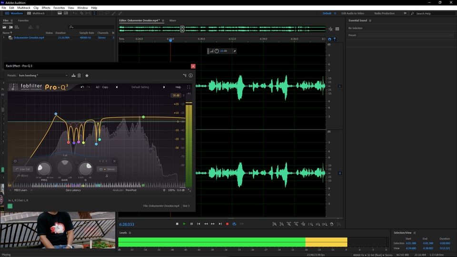Delete preset trash icon in Rack Effect
This screenshot has height=257, width=457.
[79, 76]
